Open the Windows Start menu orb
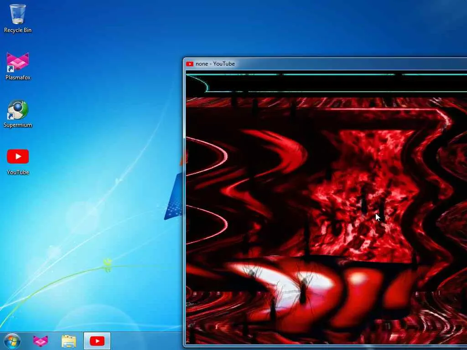 click(x=12, y=341)
